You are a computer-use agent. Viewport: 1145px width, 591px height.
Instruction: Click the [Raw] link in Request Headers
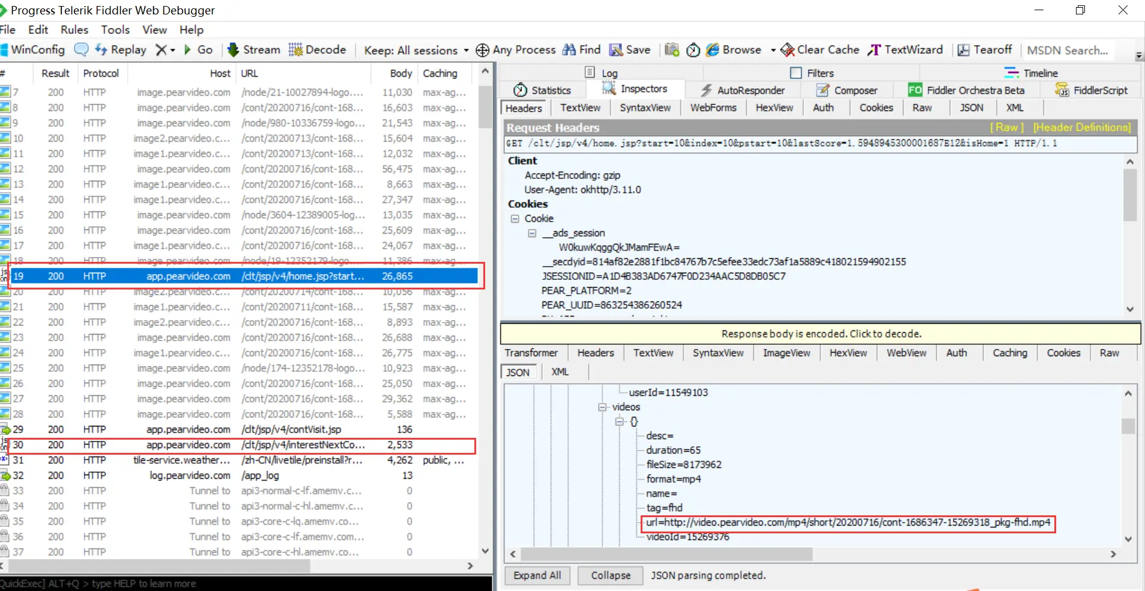pyautogui.click(x=1007, y=127)
